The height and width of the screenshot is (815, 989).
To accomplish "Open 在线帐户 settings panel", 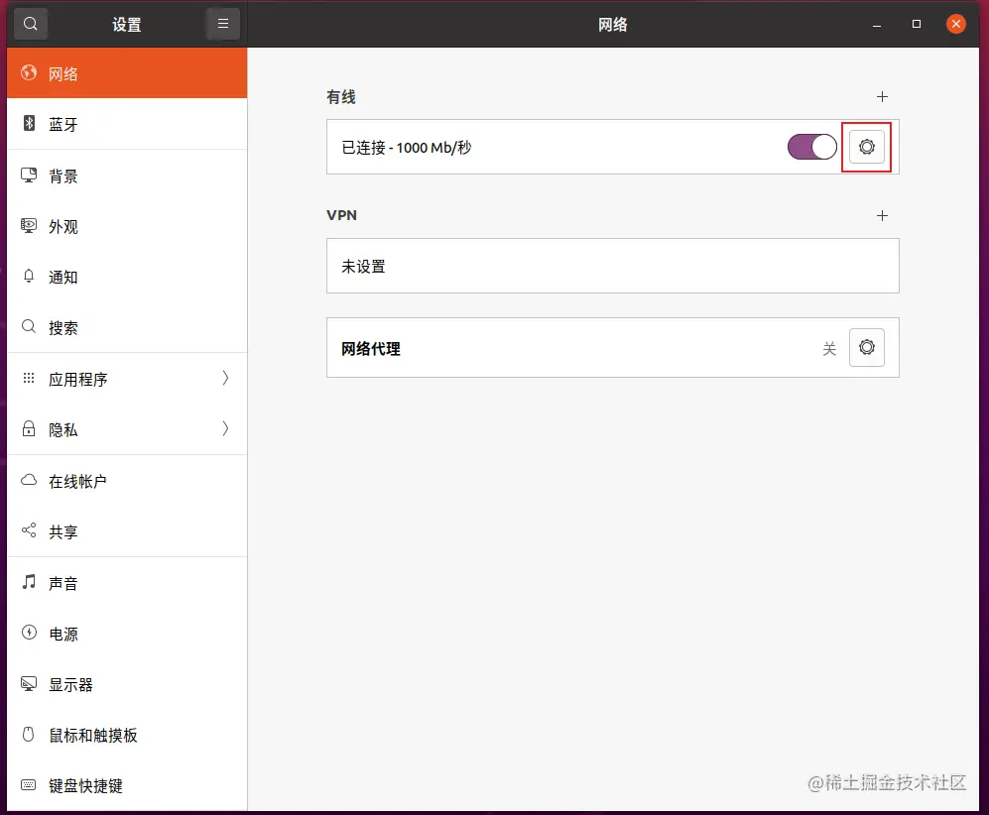I will pyautogui.click(x=127, y=481).
